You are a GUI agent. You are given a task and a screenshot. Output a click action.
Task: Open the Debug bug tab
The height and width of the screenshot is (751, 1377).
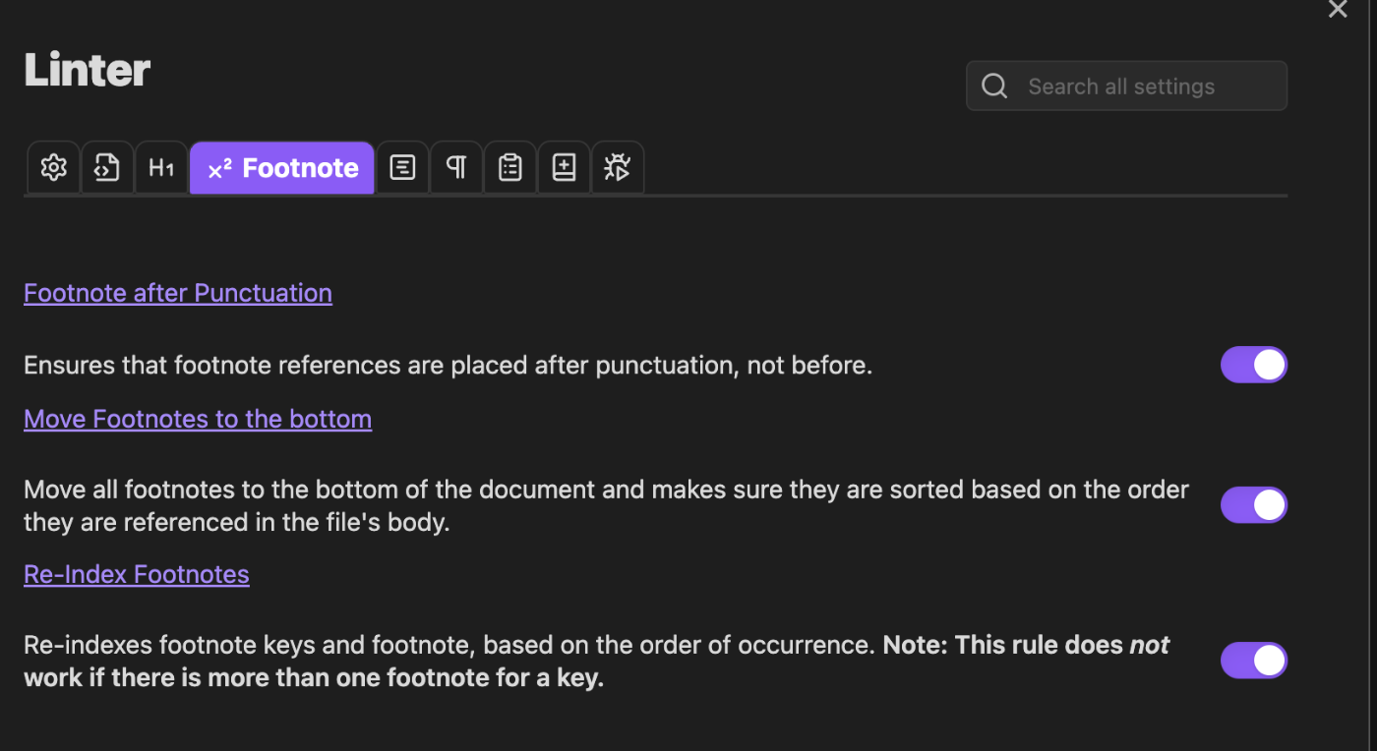coord(618,168)
